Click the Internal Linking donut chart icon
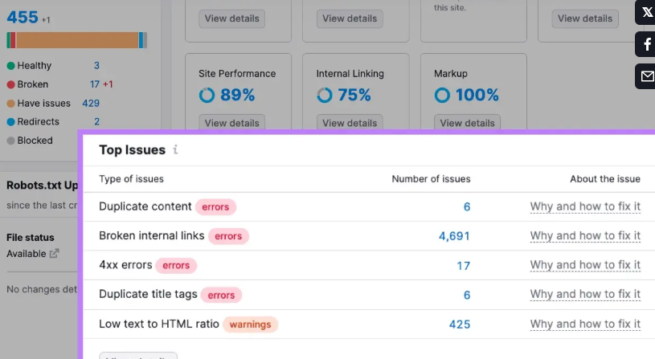This screenshot has height=359, width=655. point(325,96)
